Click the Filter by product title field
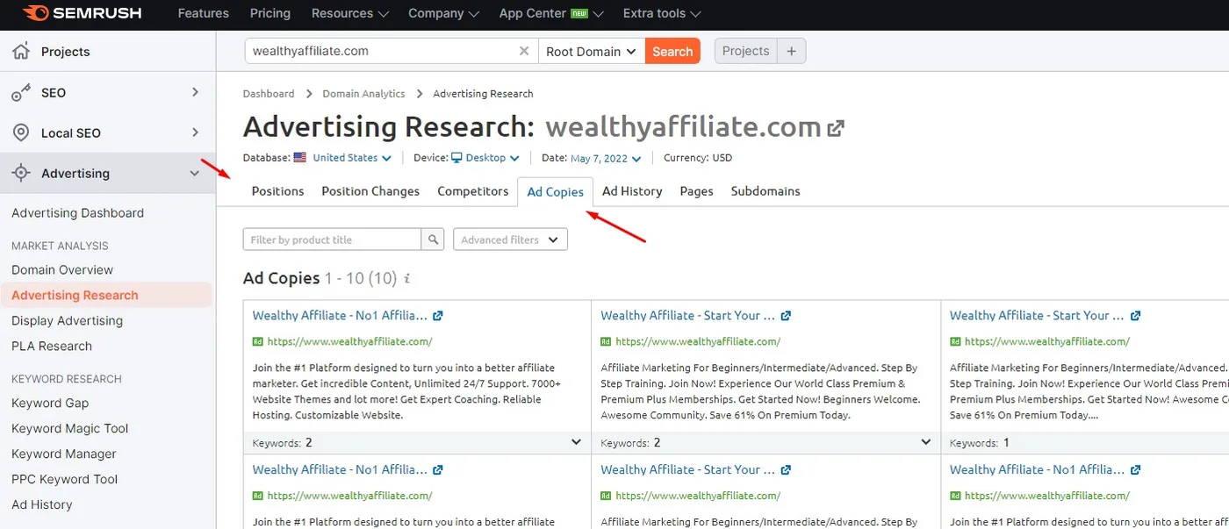The height and width of the screenshot is (529, 1229). tap(332, 239)
